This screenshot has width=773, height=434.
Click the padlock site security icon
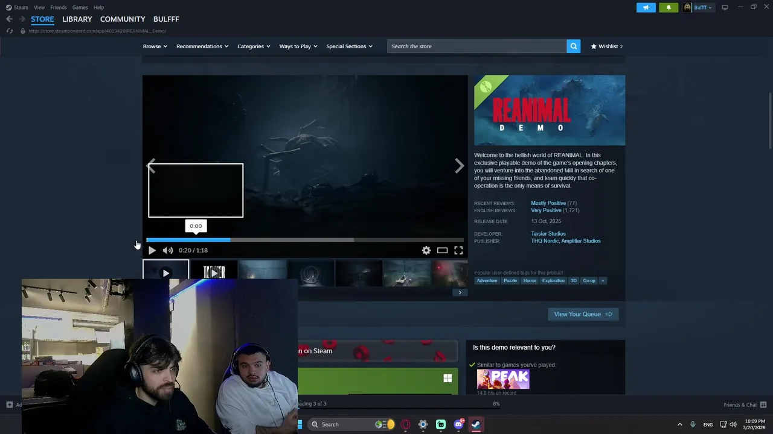(x=22, y=31)
